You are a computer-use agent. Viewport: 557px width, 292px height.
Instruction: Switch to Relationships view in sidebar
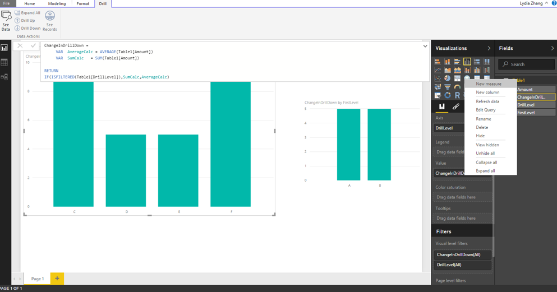click(x=4, y=77)
